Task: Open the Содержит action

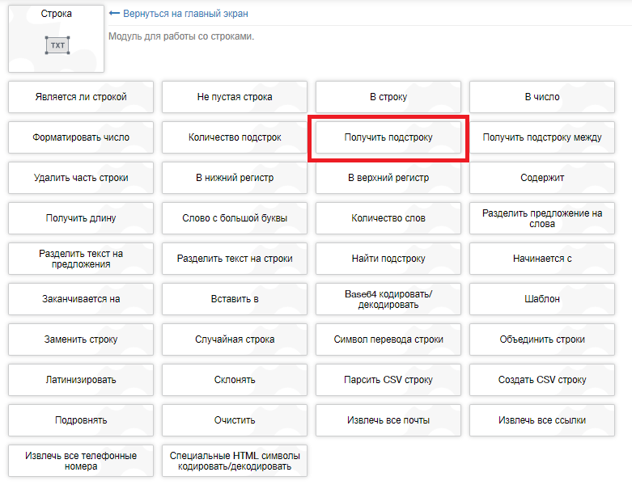Action: 542,178
